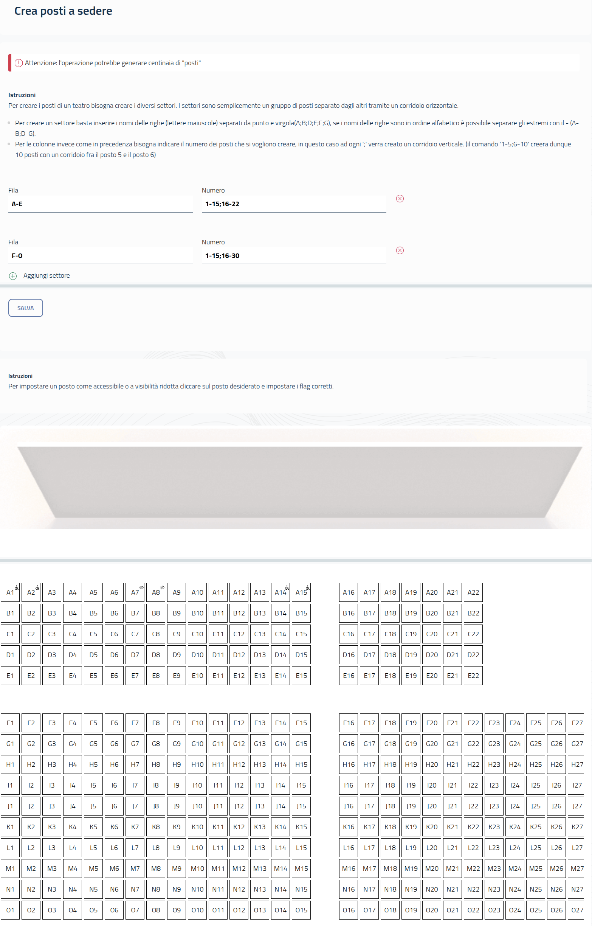Select reduced-visibility seat A8
The width and height of the screenshot is (592, 926).
point(156,592)
